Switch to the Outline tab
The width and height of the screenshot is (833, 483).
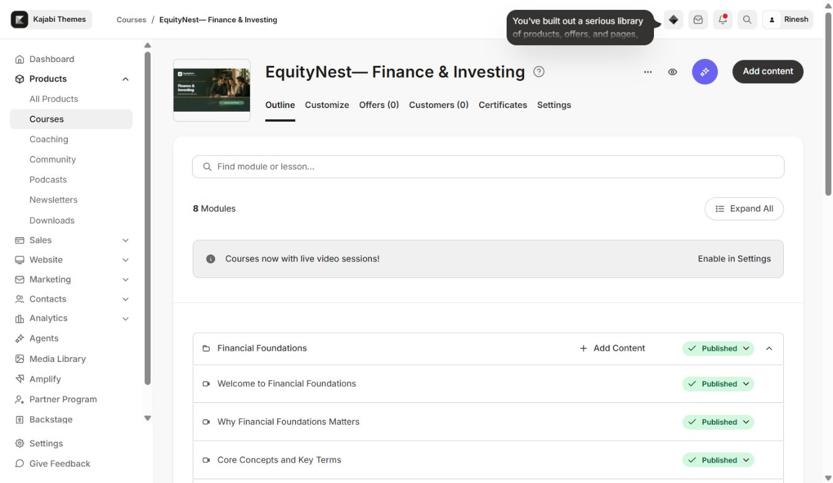(x=280, y=105)
